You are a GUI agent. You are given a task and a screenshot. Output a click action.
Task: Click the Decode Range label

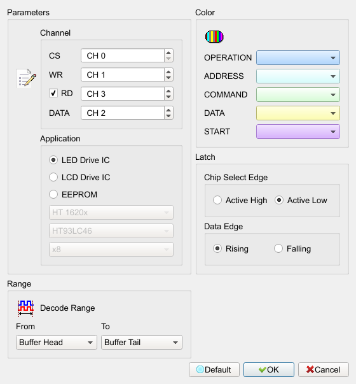tap(67, 308)
